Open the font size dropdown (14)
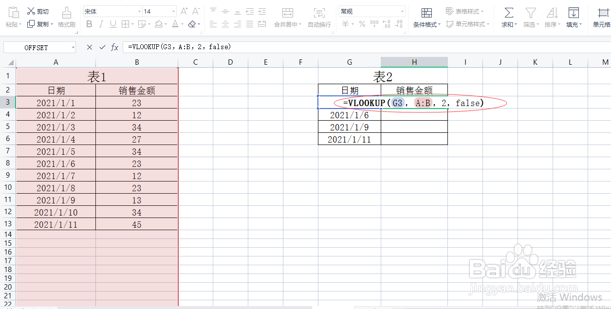Viewport: 611px width, 309px height. point(173,11)
